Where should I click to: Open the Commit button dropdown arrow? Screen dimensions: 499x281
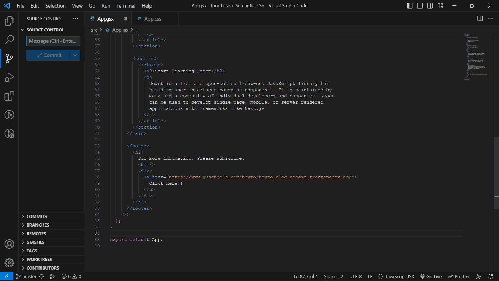(x=75, y=55)
